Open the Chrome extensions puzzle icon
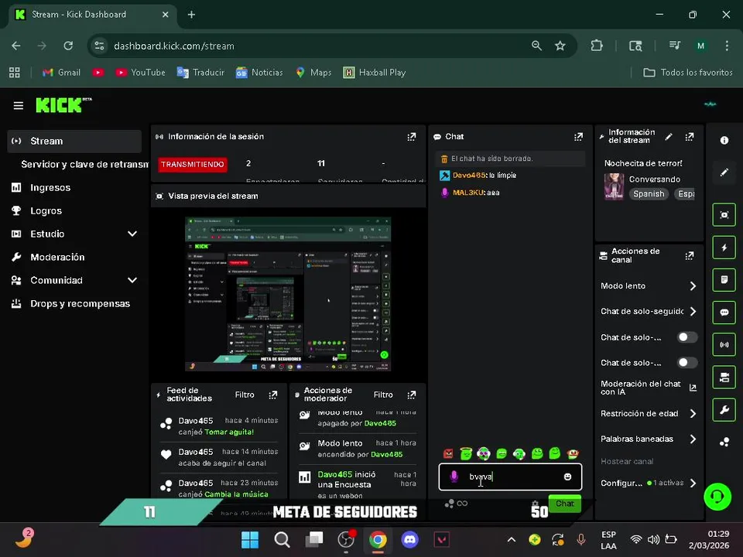Screen dimensions: 743x557 tap(597, 46)
